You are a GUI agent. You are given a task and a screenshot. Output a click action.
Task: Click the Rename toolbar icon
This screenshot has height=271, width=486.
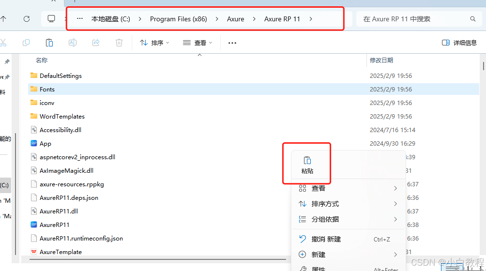[x=73, y=43]
